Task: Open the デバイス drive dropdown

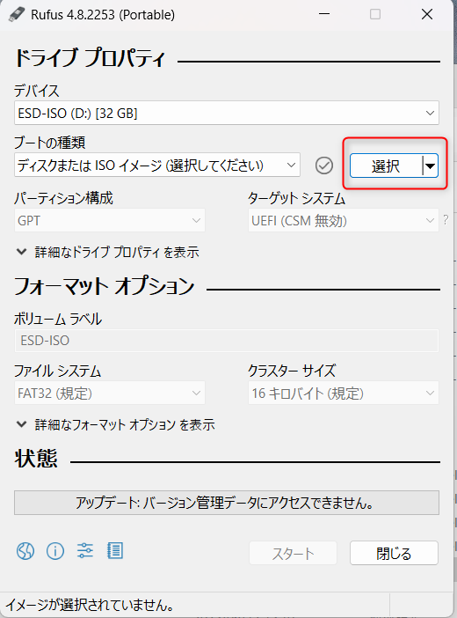Action: (227, 113)
